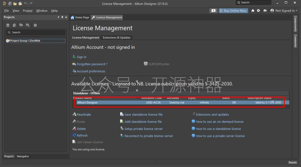Screen dimensions: 301x167
Task: Click the connection status icon beside the gear
Action: point(265,11)
